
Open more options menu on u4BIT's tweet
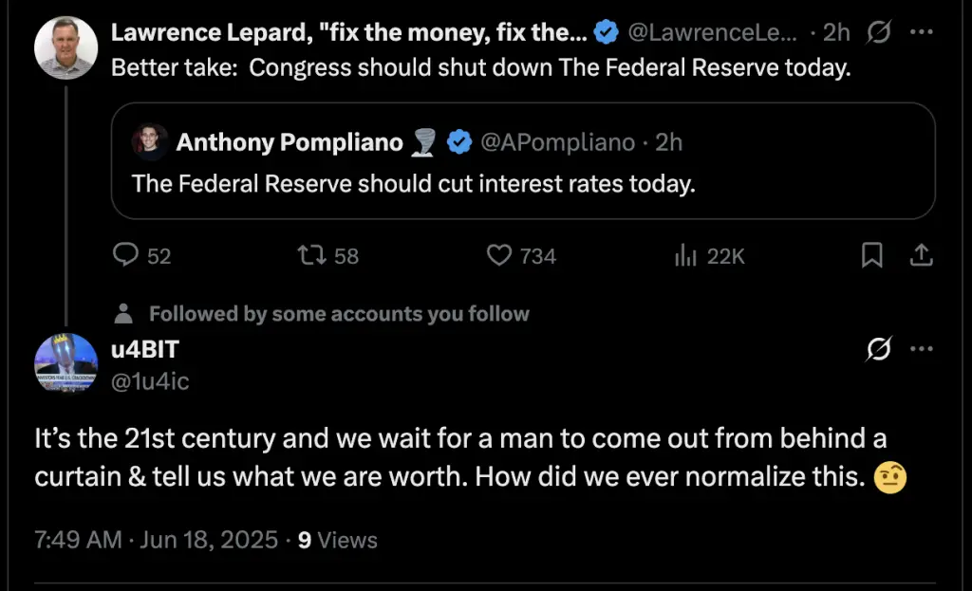click(921, 349)
